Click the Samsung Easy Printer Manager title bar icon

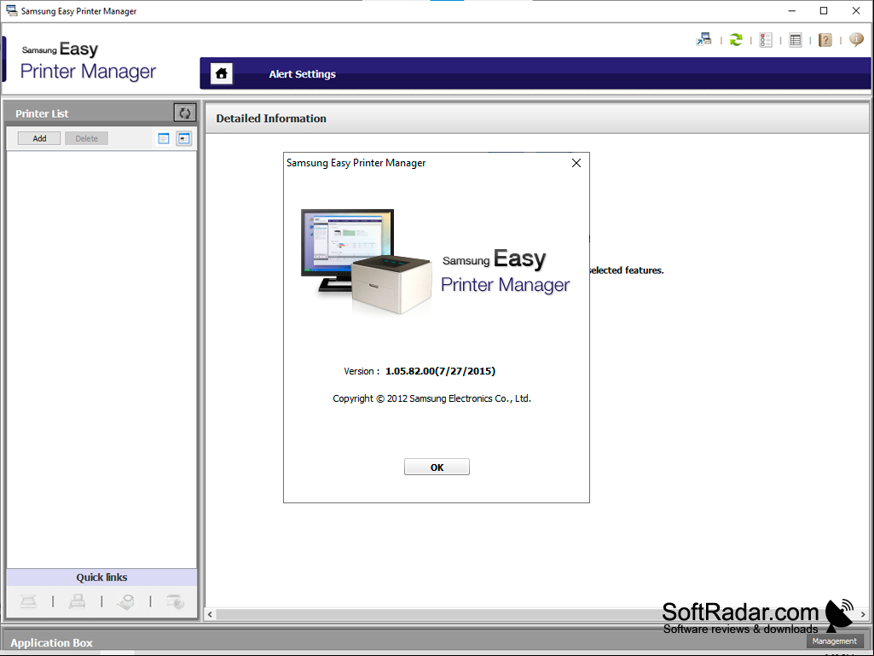coord(11,10)
